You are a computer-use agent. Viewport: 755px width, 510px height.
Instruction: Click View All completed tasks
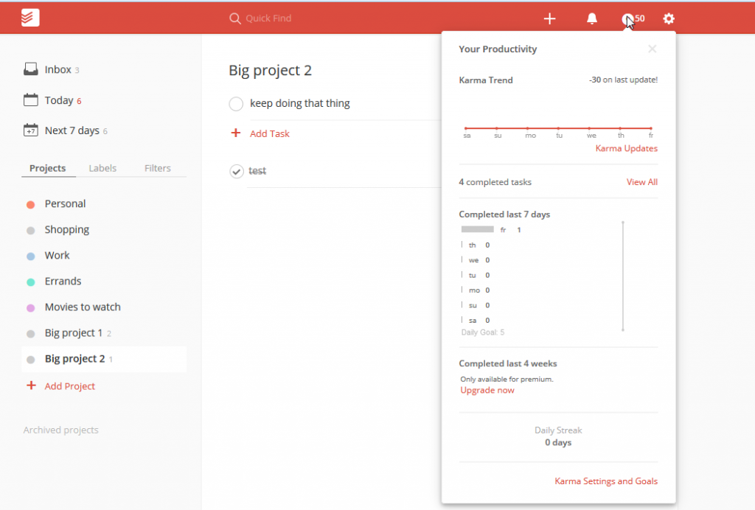pos(641,182)
